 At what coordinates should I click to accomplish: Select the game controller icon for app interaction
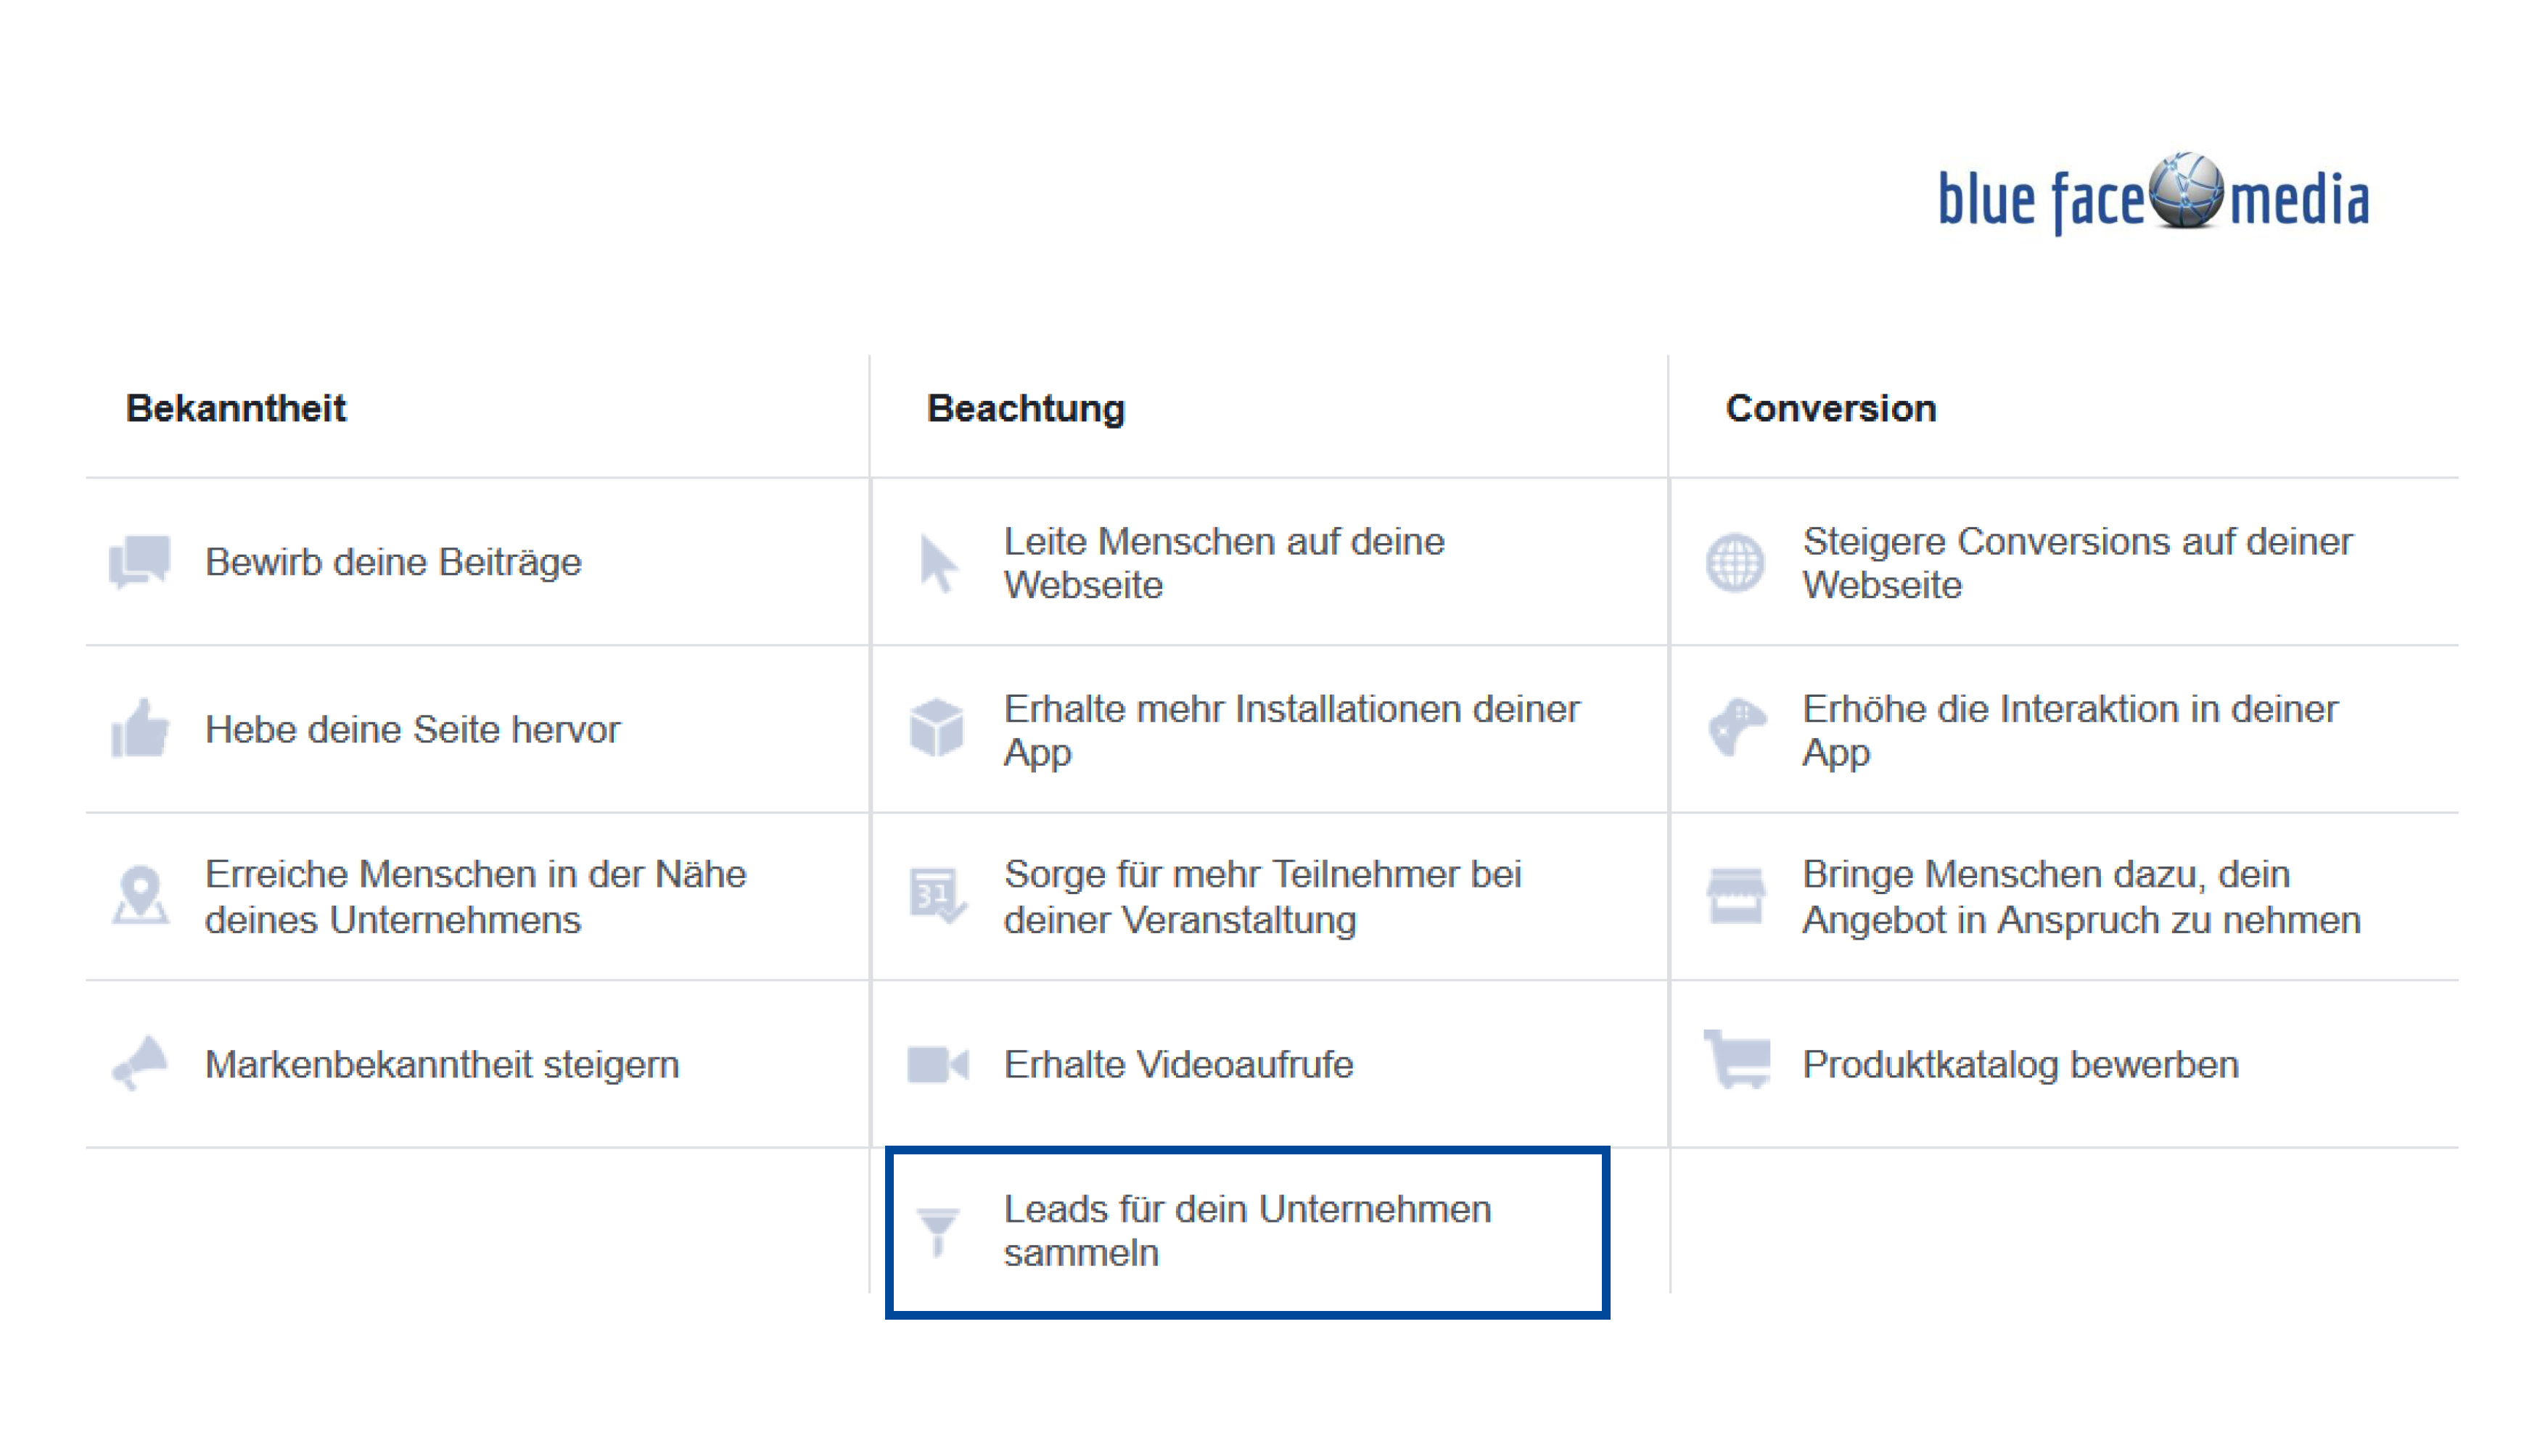(x=1737, y=727)
